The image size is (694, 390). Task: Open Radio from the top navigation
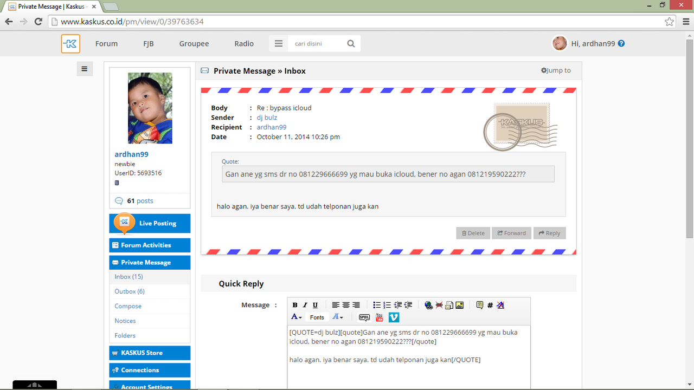pos(244,44)
